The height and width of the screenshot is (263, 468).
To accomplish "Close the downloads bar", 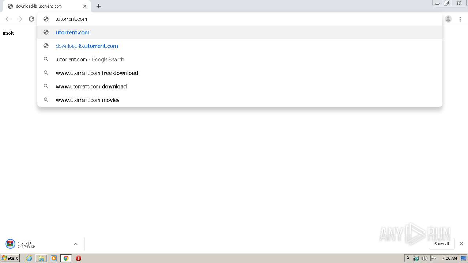I will point(461,244).
